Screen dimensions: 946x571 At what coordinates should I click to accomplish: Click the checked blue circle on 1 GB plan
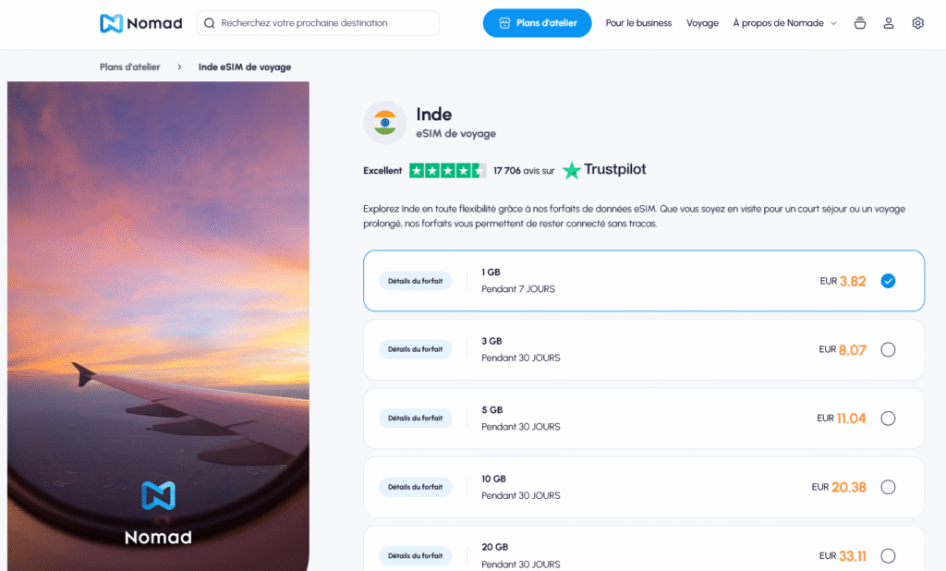(888, 280)
